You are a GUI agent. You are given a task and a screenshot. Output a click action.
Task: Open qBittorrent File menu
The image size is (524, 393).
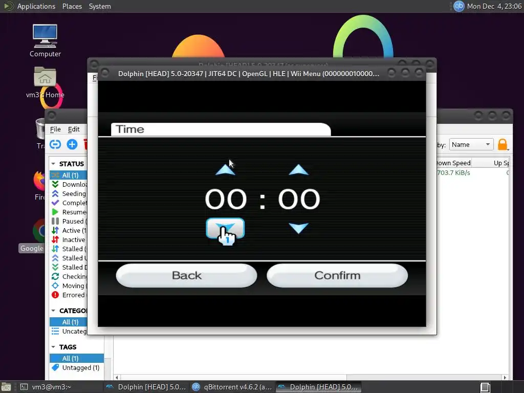(x=55, y=129)
